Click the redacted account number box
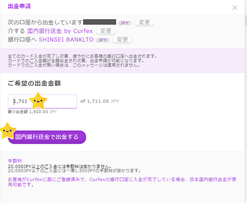 [x=100, y=22]
